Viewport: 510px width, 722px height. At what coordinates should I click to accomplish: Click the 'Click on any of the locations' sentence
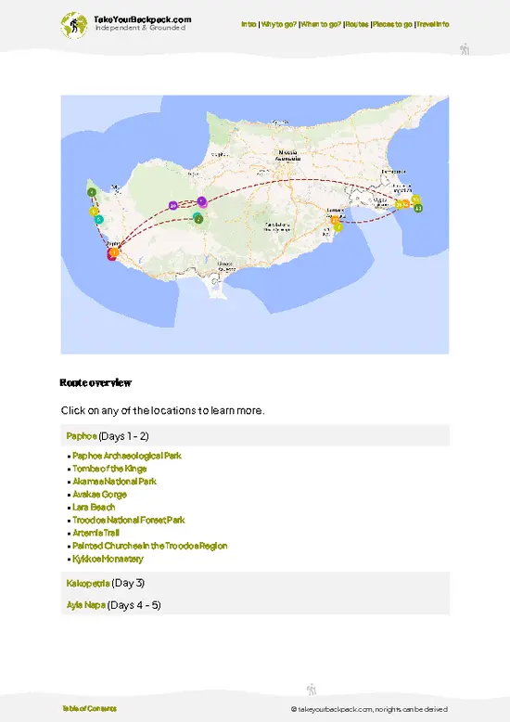click(x=163, y=411)
